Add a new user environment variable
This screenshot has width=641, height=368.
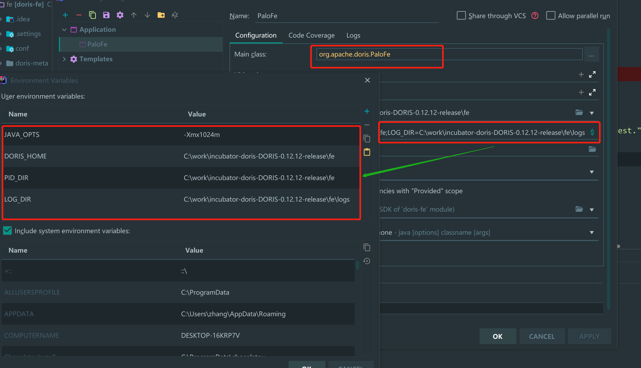click(x=367, y=111)
